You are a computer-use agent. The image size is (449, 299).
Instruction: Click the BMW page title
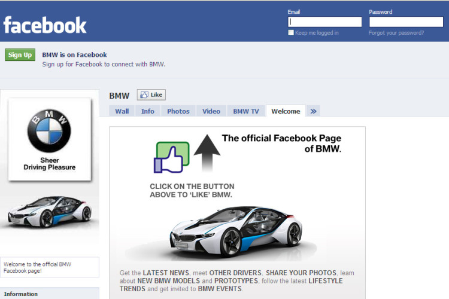pyautogui.click(x=119, y=96)
